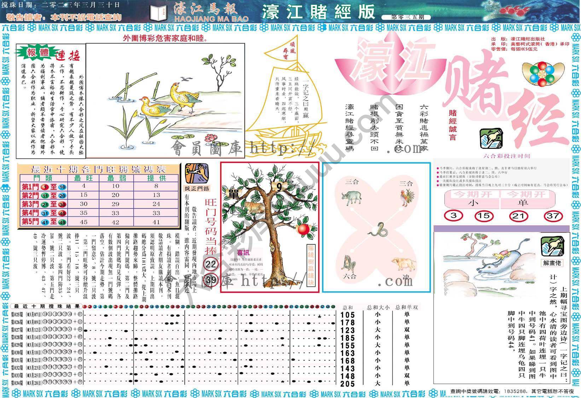The height and width of the screenshot is (398, 581).
Task: Click the pig above the 冲 label
Action: [403, 265]
